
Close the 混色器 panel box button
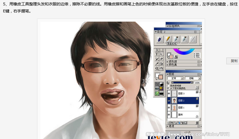pyautogui.click(x=199, y=62)
